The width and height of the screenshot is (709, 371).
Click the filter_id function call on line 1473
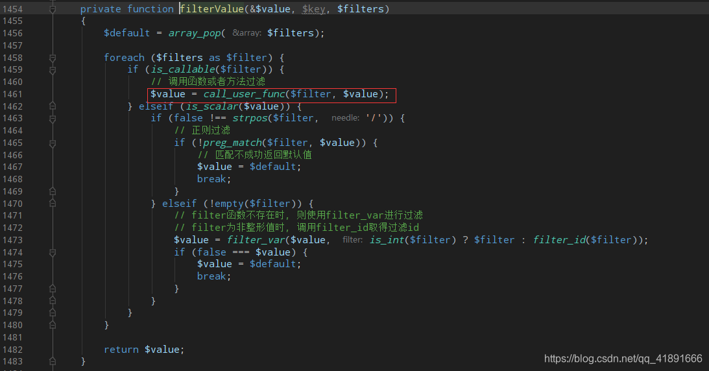559,240
